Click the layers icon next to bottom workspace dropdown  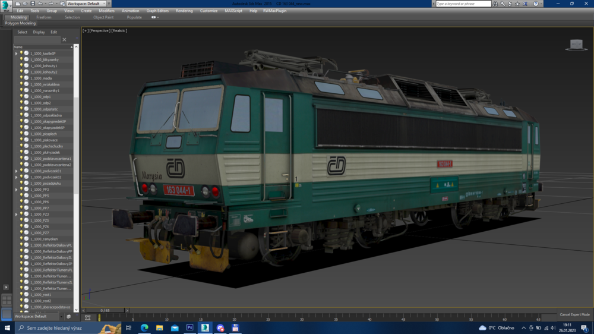(69, 317)
